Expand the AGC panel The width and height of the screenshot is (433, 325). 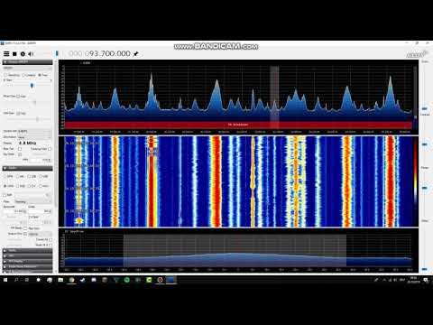click(28, 255)
